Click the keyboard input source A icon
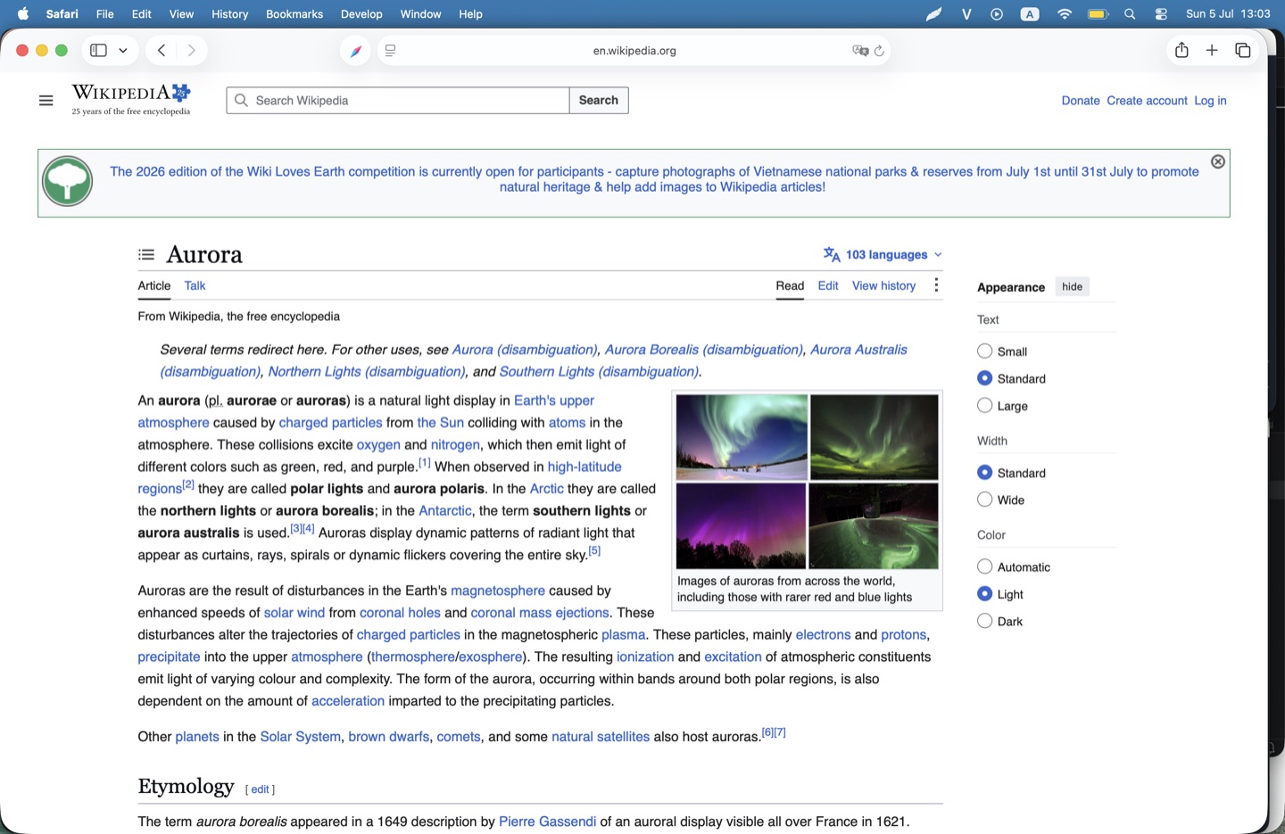The height and width of the screenshot is (834, 1285). (1030, 13)
